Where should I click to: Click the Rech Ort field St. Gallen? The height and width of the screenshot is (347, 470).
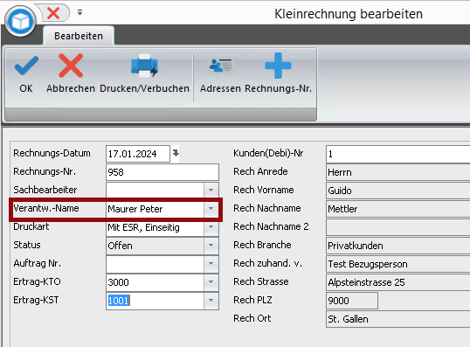point(398,319)
